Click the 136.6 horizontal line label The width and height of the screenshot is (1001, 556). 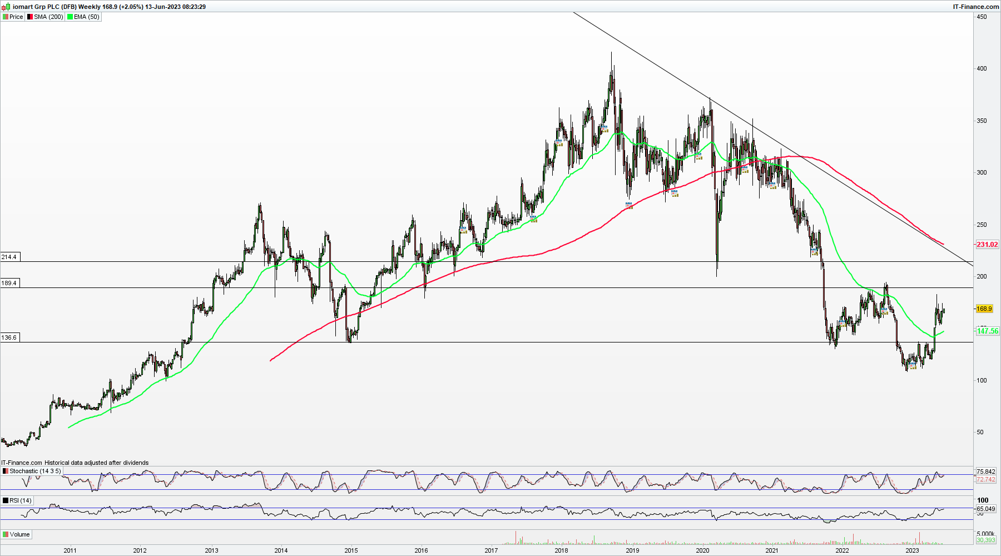(x=9, y=337)
